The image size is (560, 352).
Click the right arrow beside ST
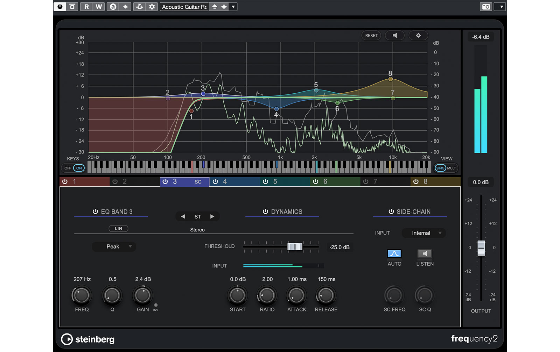pos(212,217)
